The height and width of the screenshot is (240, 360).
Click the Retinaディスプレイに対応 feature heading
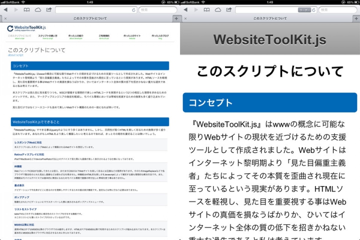click(x=29, y=154)
